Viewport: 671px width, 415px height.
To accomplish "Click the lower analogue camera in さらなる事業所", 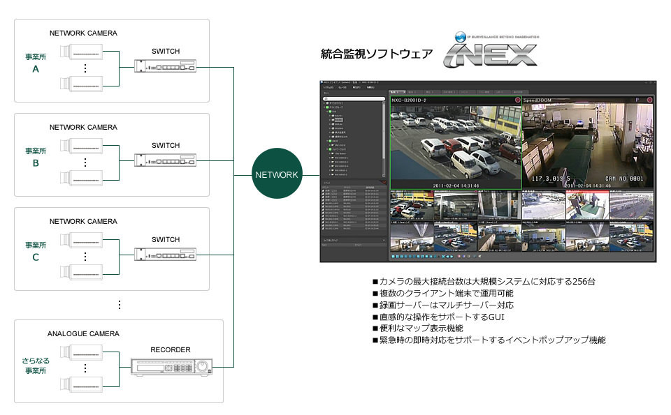I will pos(81,385).
